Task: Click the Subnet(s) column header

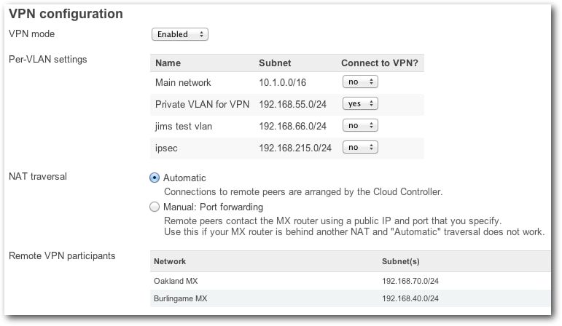Action: click(x=401, y=261)
